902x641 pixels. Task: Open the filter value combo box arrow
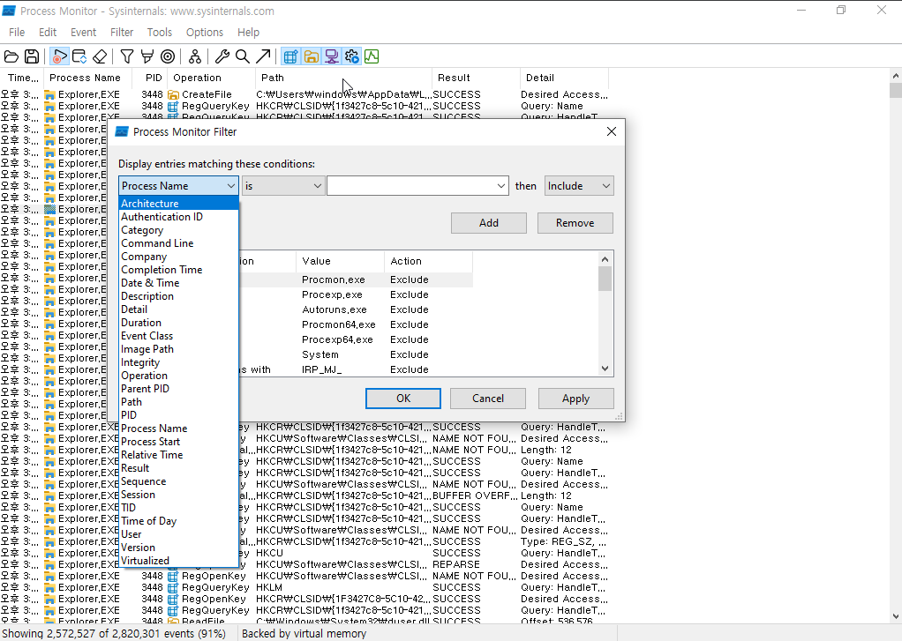[x=501, y=186]
